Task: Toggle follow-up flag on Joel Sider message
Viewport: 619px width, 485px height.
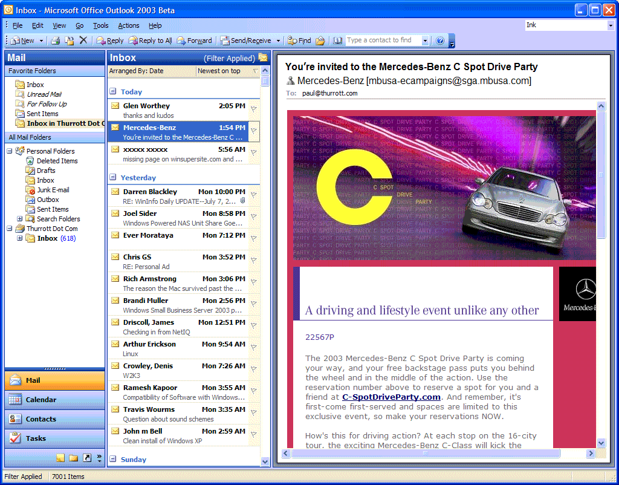Action: tap(254, 216)
